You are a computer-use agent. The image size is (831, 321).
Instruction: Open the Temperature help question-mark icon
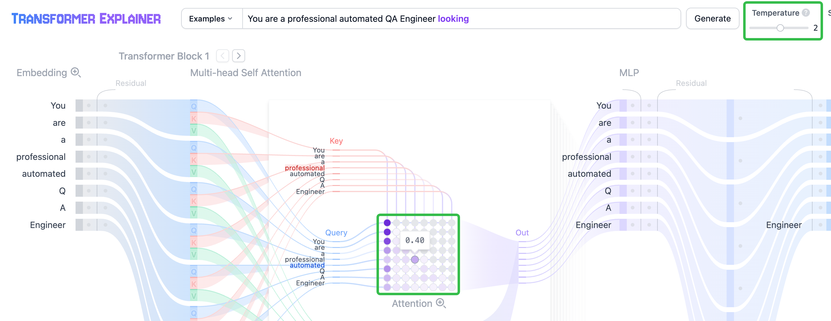point(806,13)
